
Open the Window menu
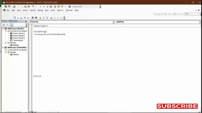[69, 10]
